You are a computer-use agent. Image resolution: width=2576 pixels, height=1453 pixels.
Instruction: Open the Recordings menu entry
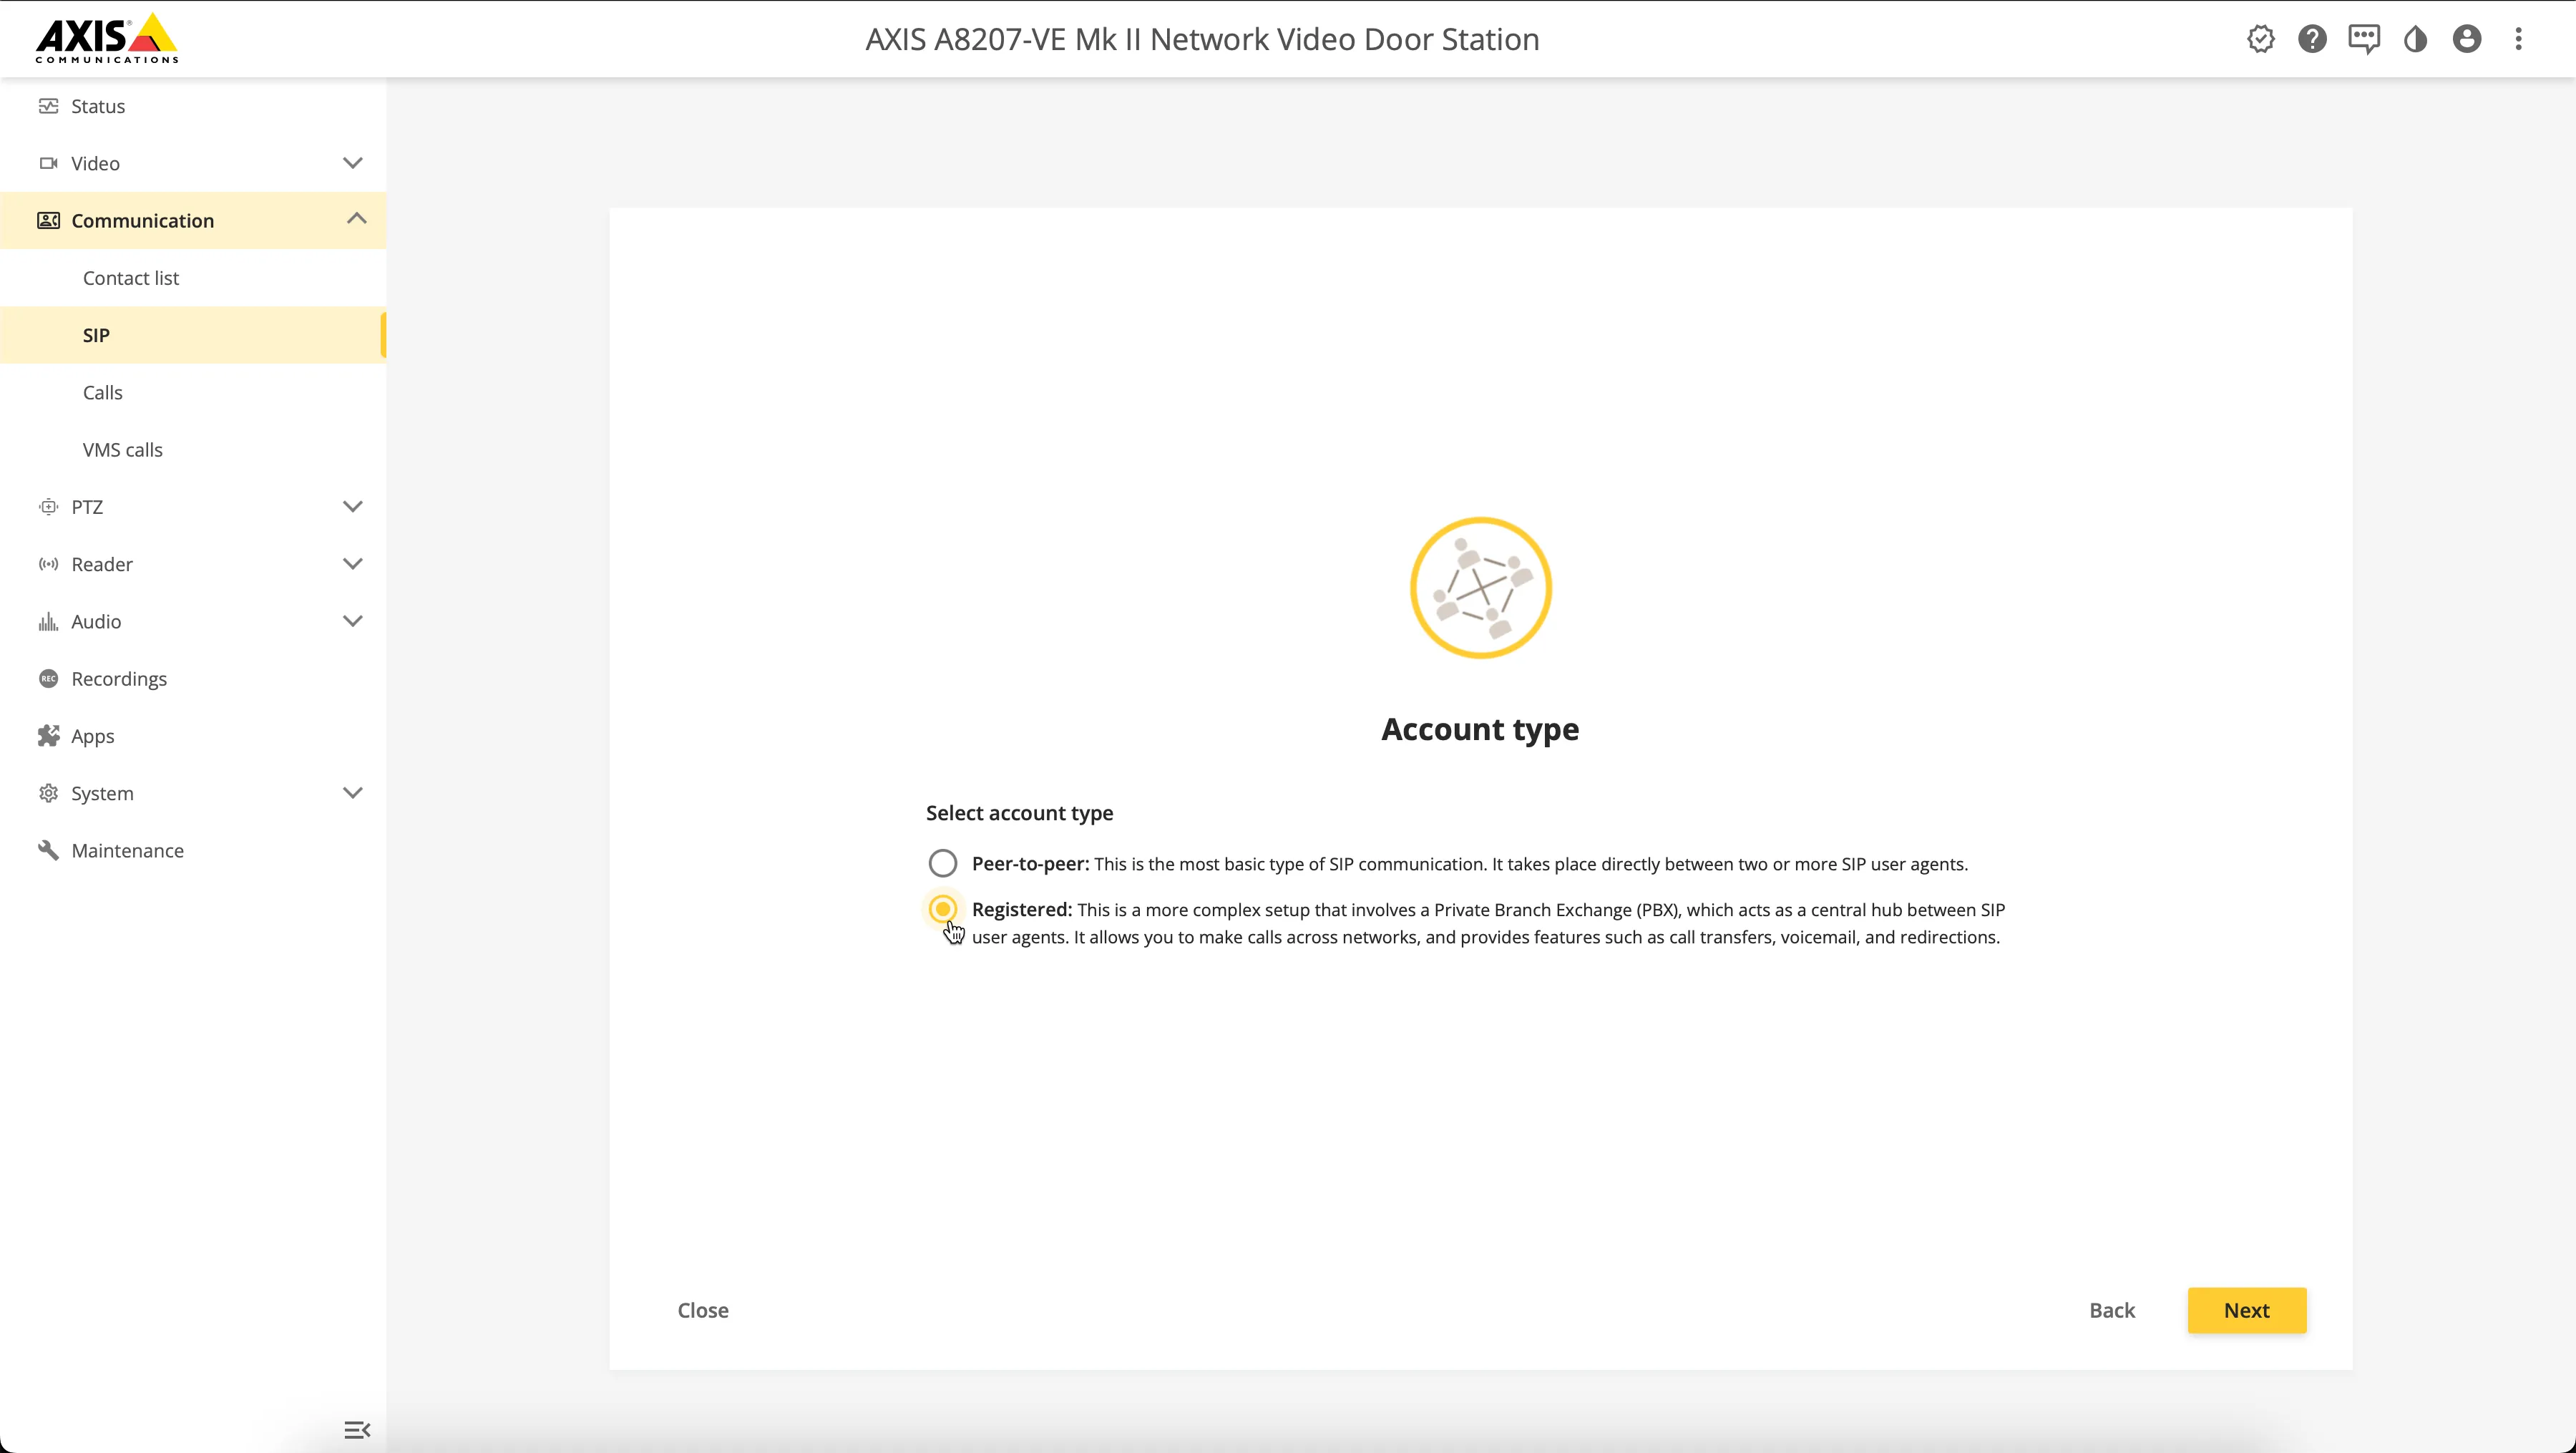pos(193,679)
